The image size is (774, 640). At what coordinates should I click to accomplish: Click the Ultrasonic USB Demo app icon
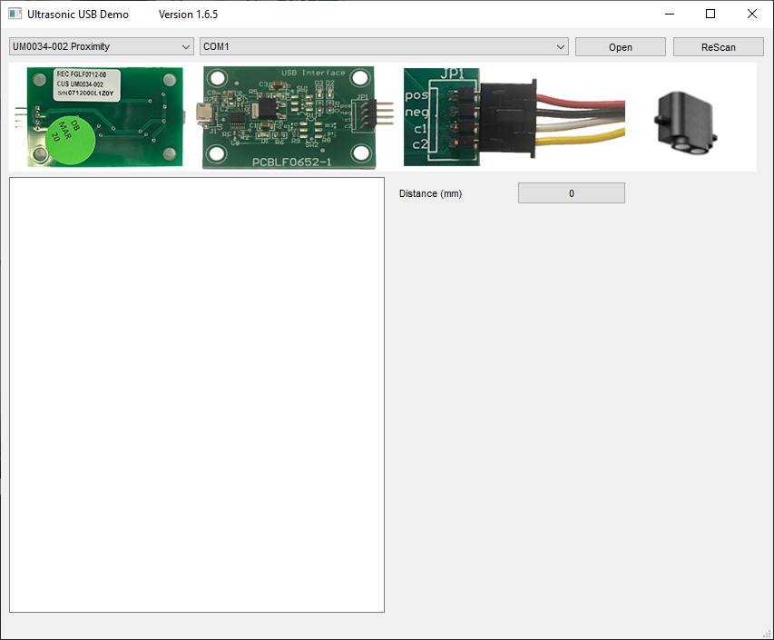[x=15, y=15]
